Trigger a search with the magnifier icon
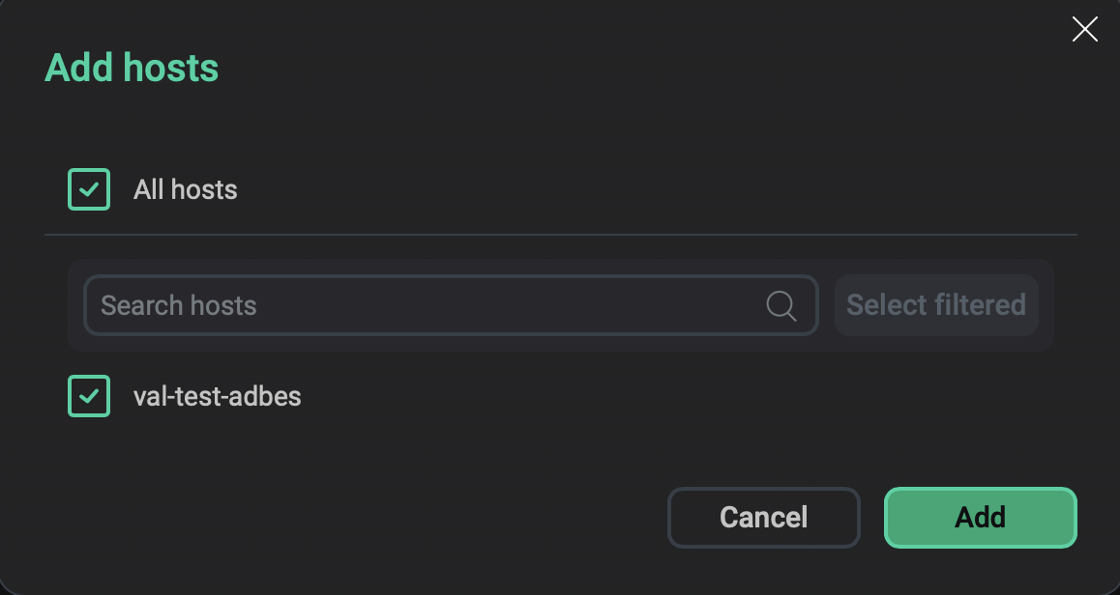The width and height of the screenshot is (1120, 595). click(780, 305)
